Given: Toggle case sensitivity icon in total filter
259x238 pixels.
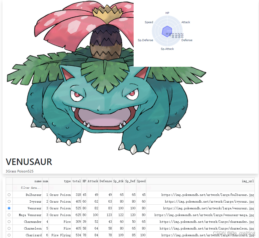Looking at the screenshot, I should (74, 188).
